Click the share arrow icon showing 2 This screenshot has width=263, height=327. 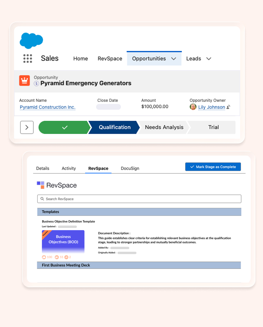(66, 257)
